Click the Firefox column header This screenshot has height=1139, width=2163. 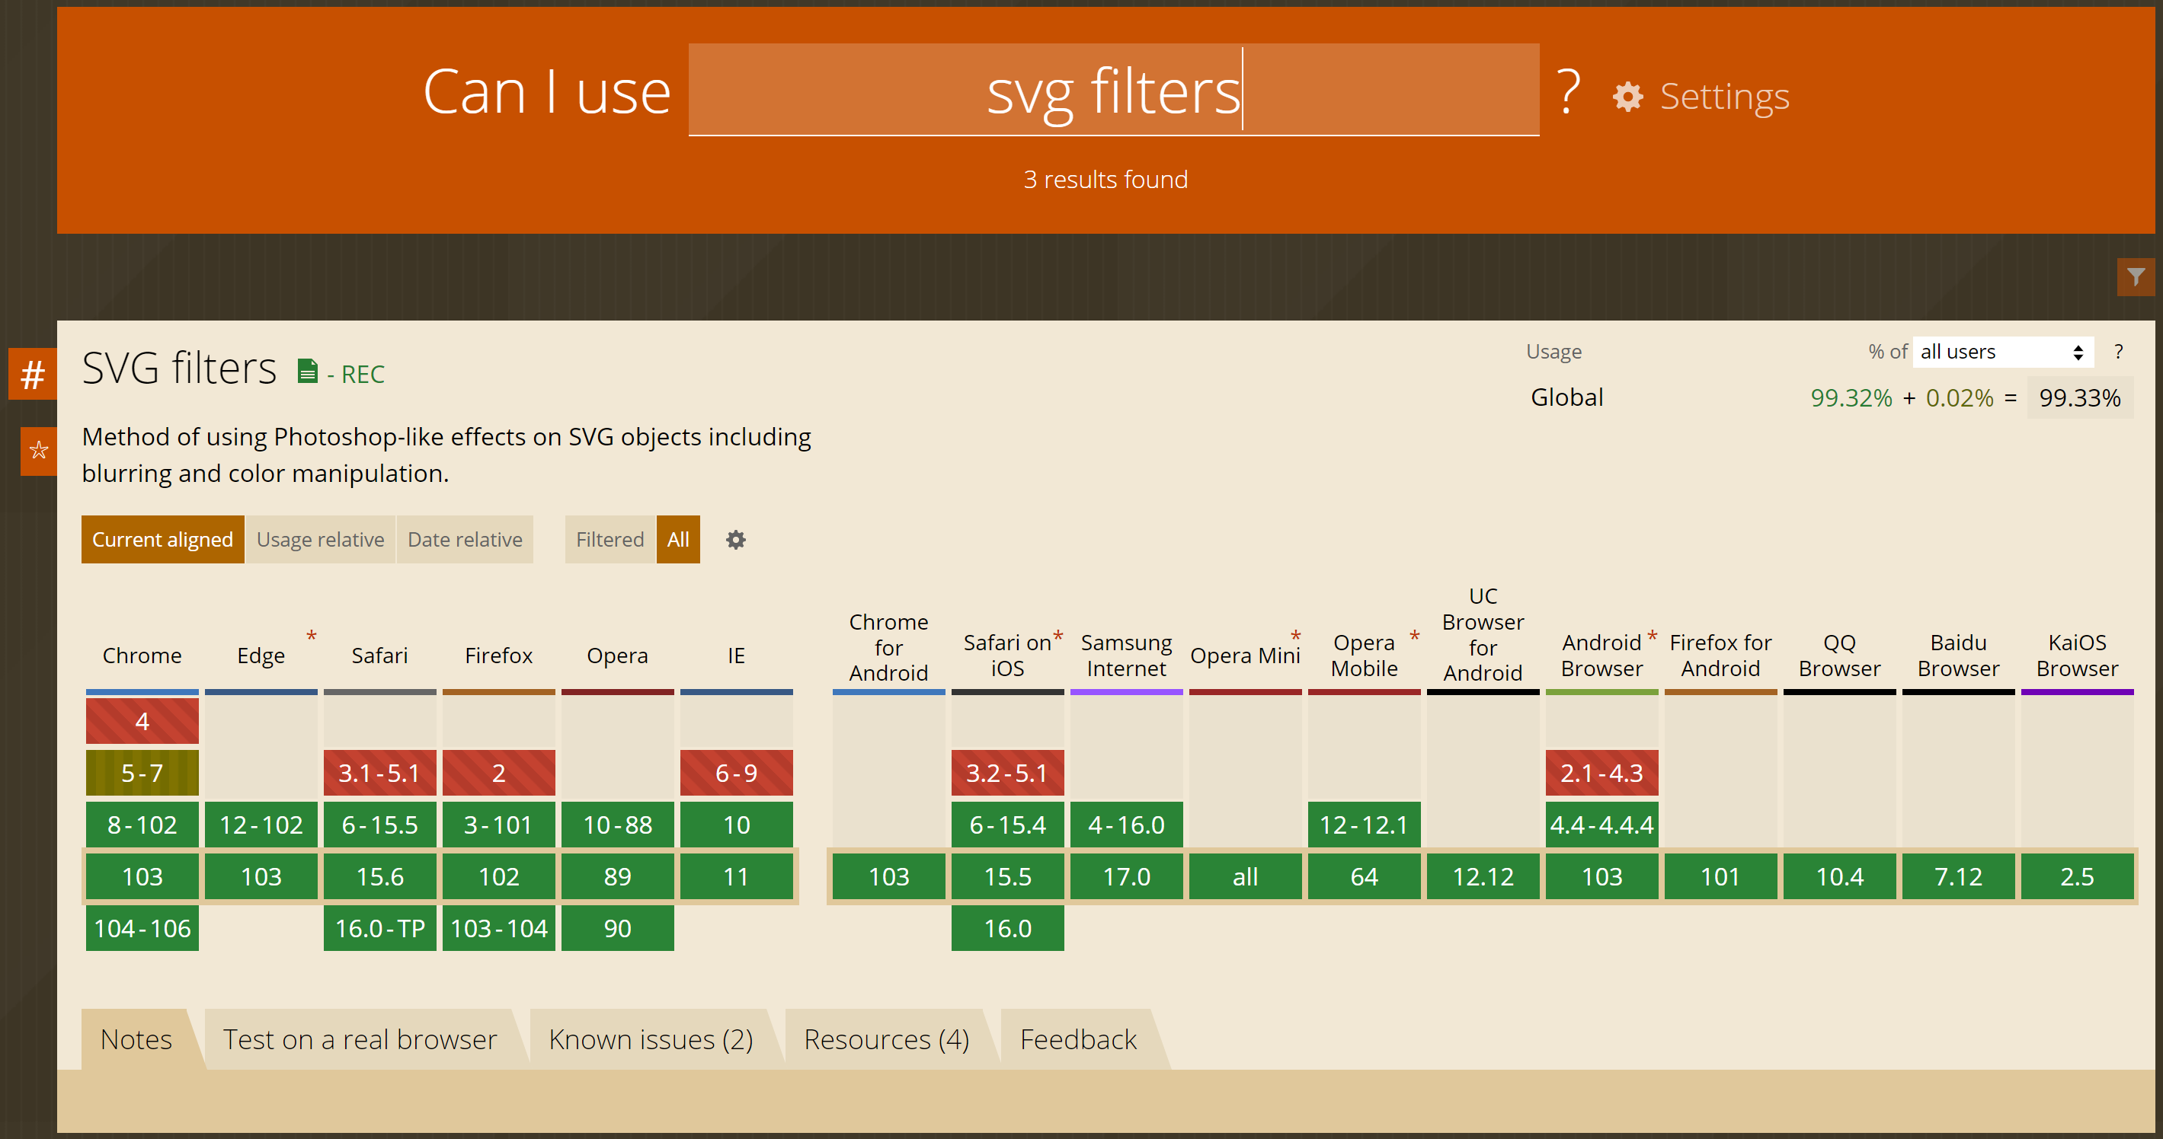click(499, 656)
